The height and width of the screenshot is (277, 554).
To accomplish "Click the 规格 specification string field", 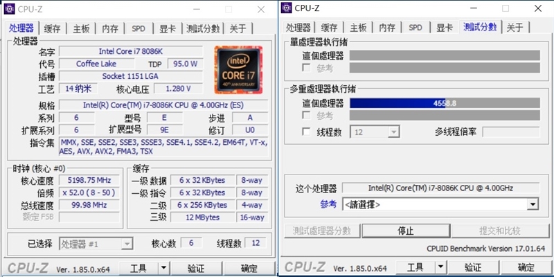I will (x=163, y=105).
